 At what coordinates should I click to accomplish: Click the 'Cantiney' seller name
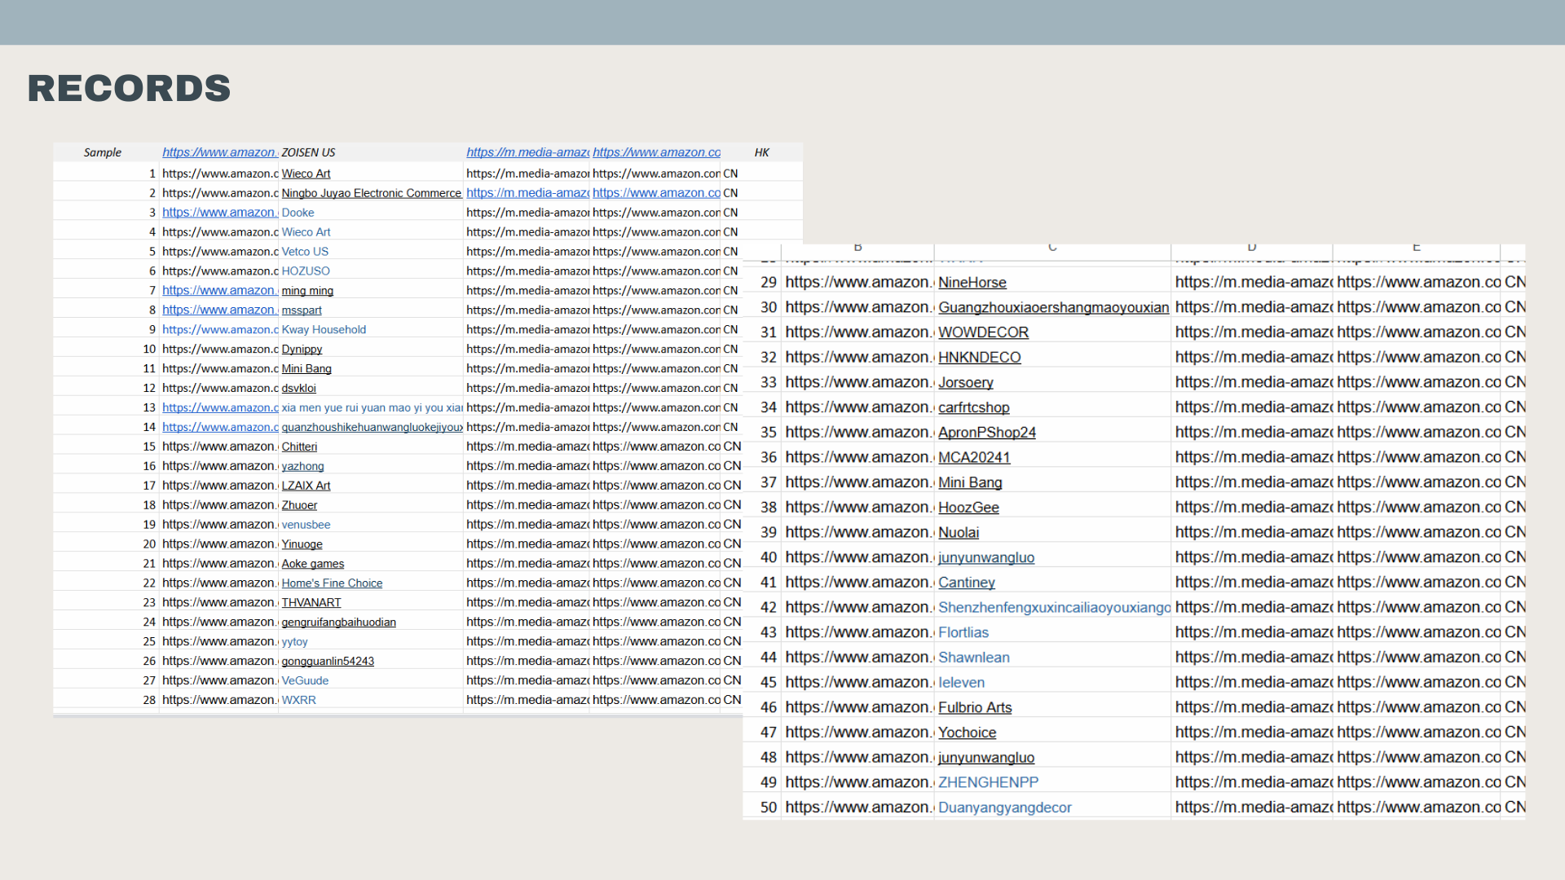966,583
